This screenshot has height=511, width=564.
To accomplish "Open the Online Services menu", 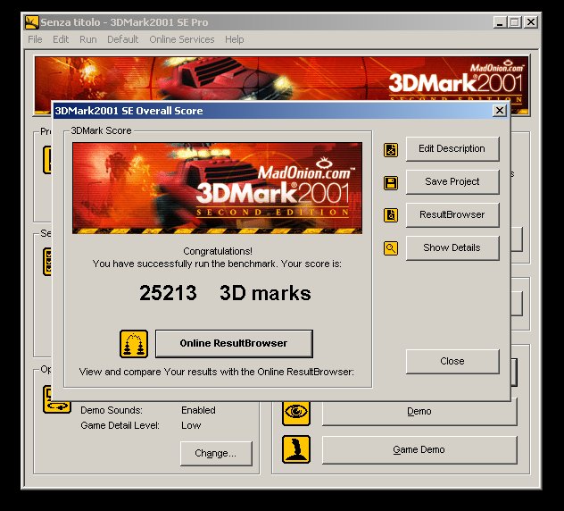I will (x=181, y=39).
